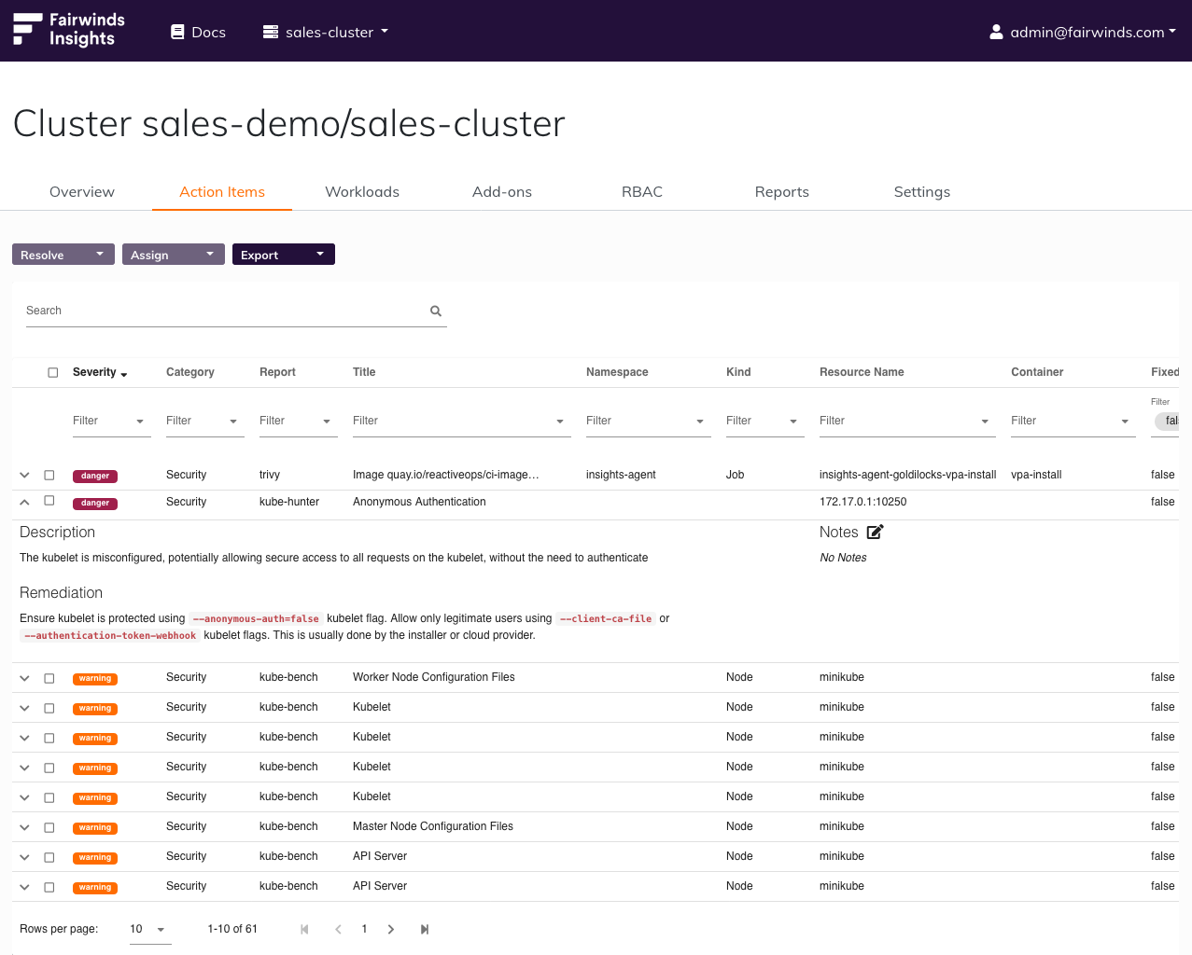Click the insights-agent-goldilocks-vpa-install resource name

click(x=908, y=475)
